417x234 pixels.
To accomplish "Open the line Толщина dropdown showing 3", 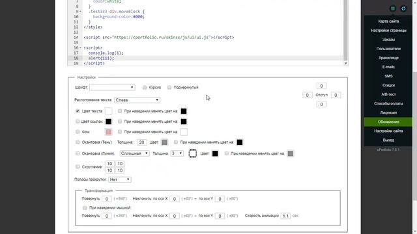I will pos(177,153).
